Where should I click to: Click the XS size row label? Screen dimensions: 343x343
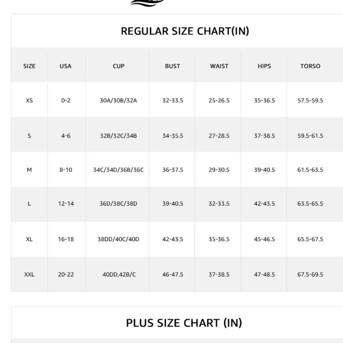coord(29,100)
